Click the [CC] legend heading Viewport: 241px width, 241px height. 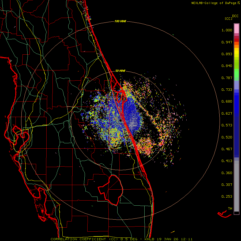(x=228, y=18)
